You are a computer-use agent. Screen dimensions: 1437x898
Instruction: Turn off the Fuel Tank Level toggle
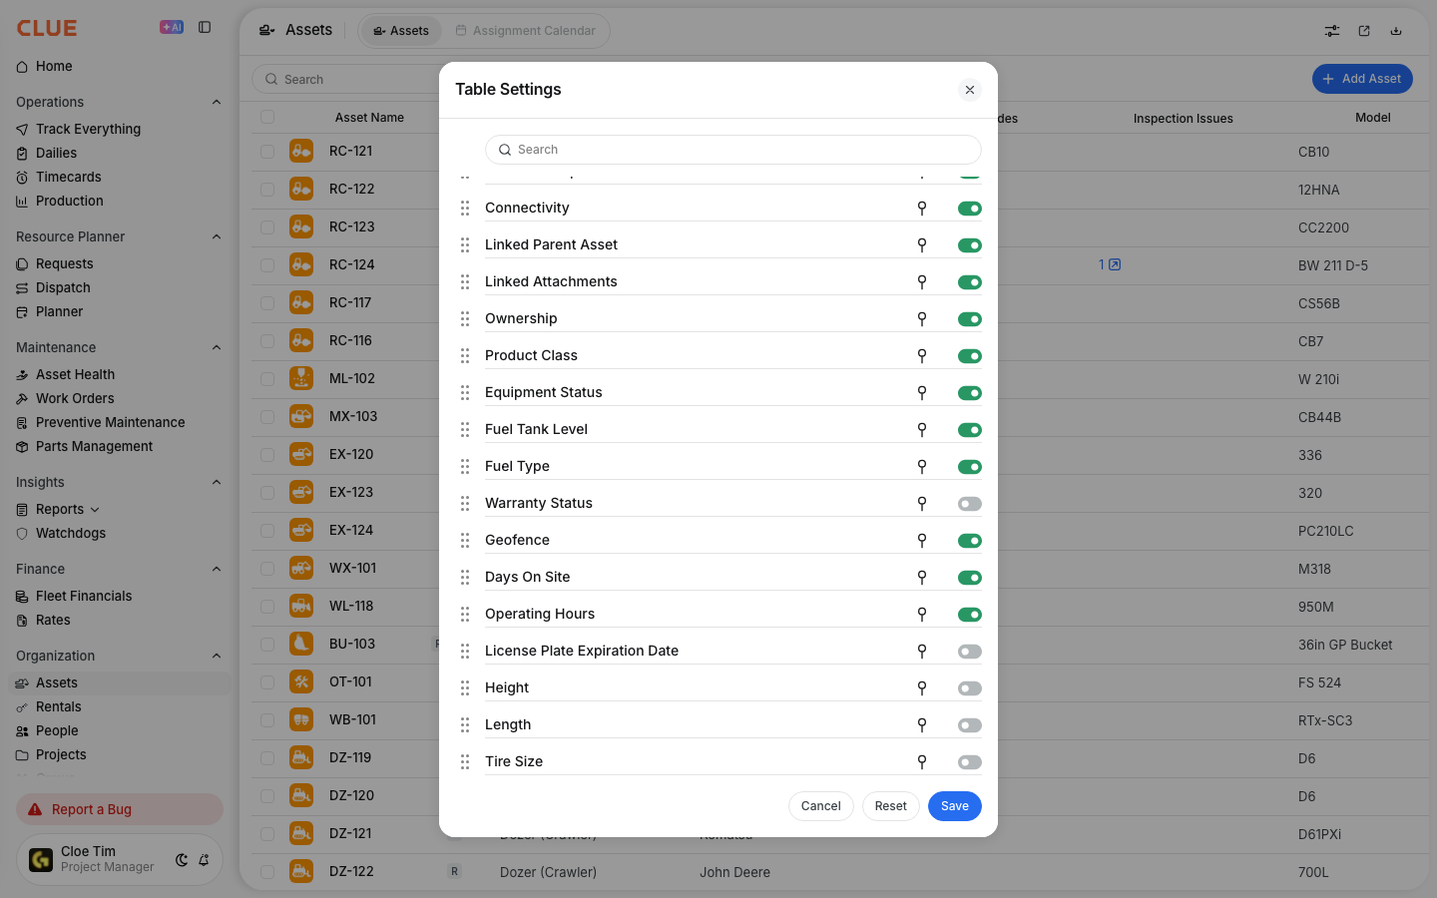970,430
